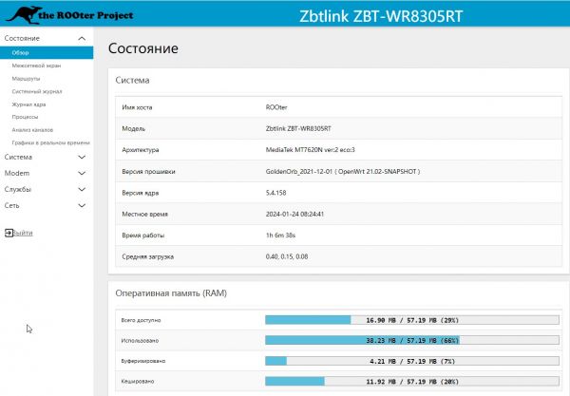Open Графики в реальном времени
Screen dimensions: 570x396
tap(50, 142)
